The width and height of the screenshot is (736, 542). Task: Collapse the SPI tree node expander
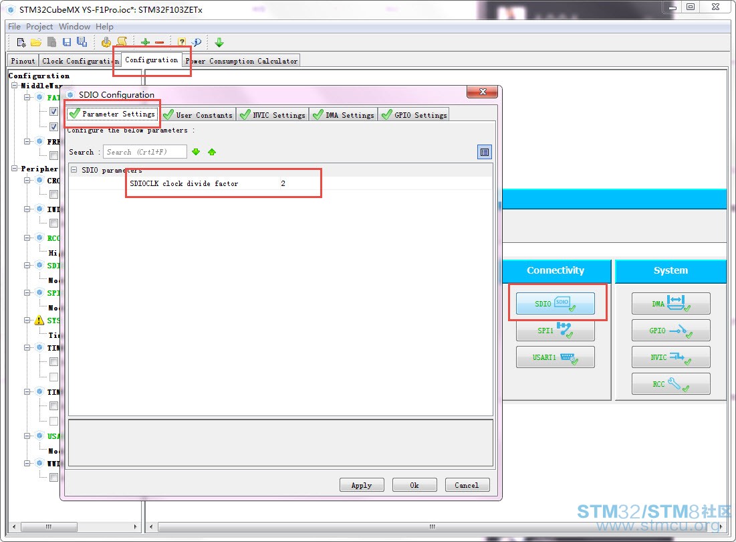coord(27,292)
